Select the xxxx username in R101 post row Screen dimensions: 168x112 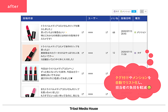click(90, 53)
